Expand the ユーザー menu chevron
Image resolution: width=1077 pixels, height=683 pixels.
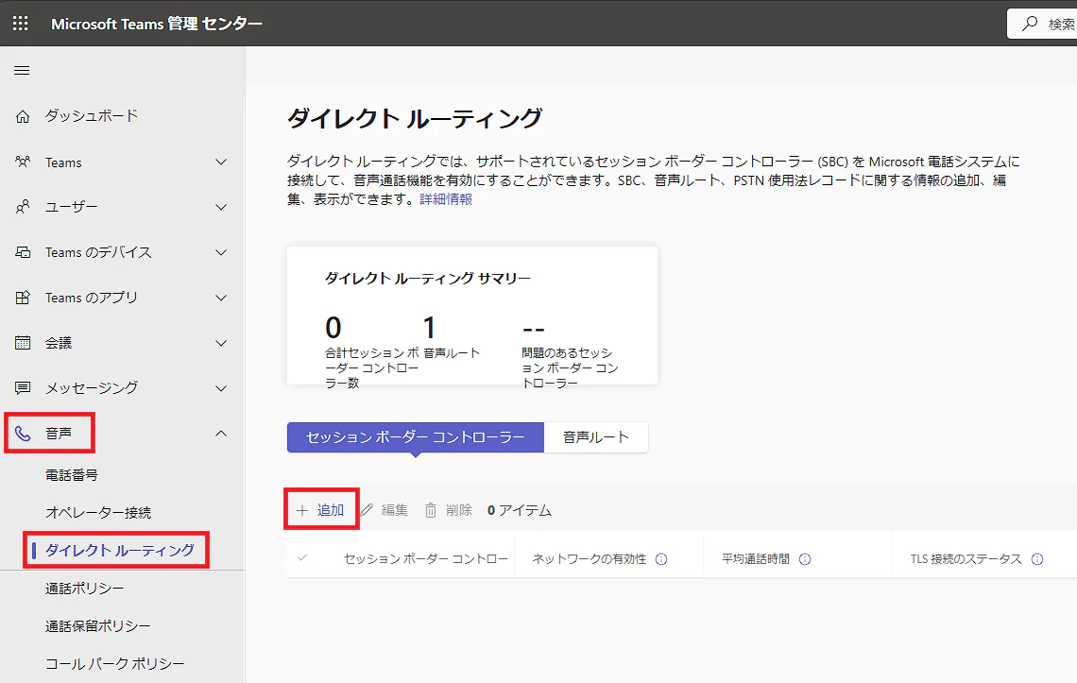(221, 207)
